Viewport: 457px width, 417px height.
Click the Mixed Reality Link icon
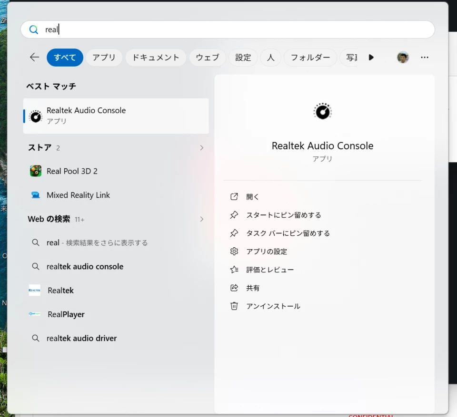pyautogui.click(x=36, y=195)
